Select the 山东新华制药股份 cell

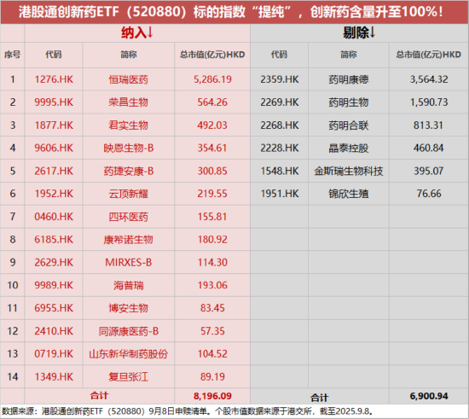click(128, 354)
